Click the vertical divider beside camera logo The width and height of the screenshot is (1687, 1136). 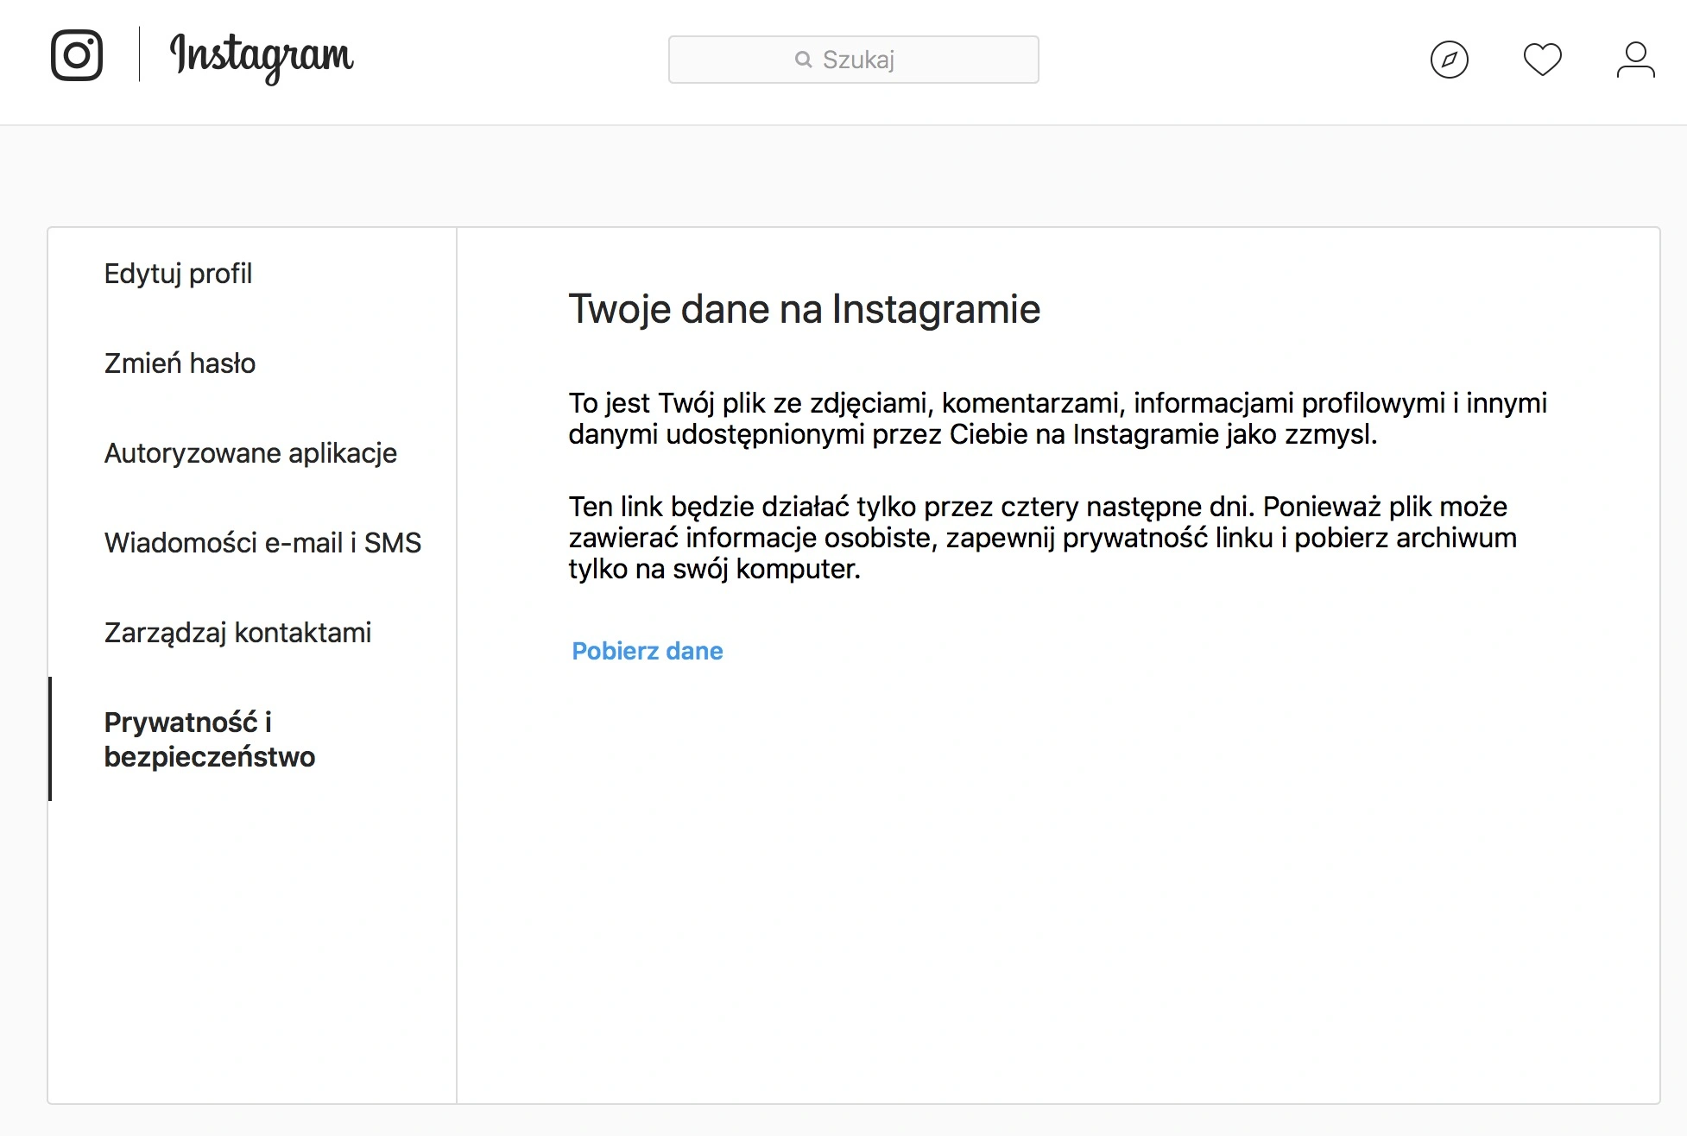[x=139, y=54]
